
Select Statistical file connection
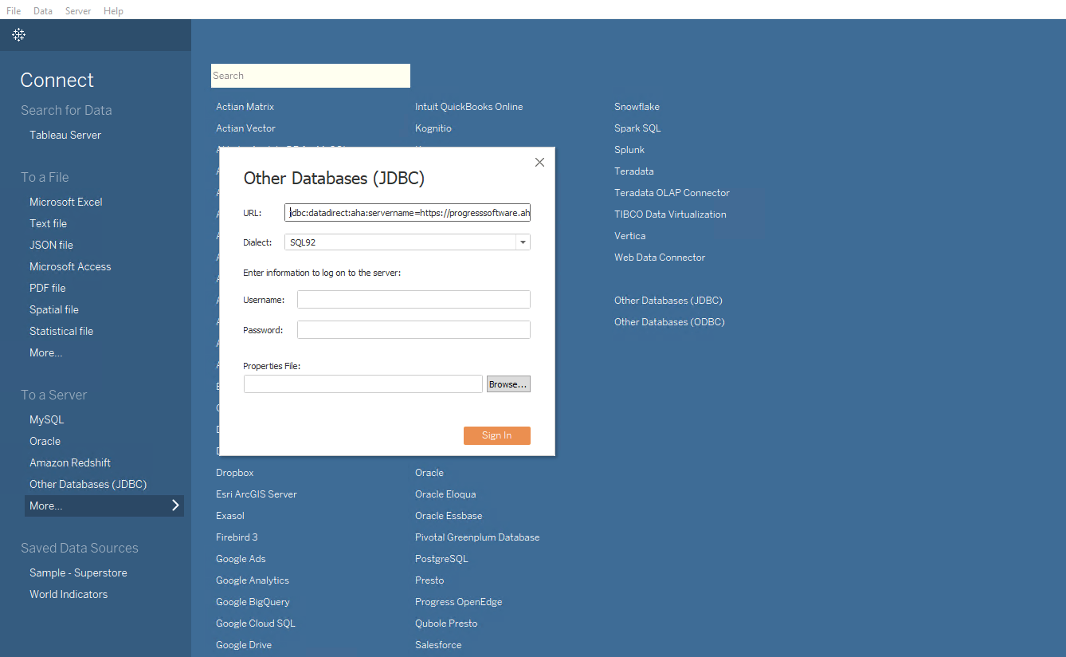click(61, 331)
